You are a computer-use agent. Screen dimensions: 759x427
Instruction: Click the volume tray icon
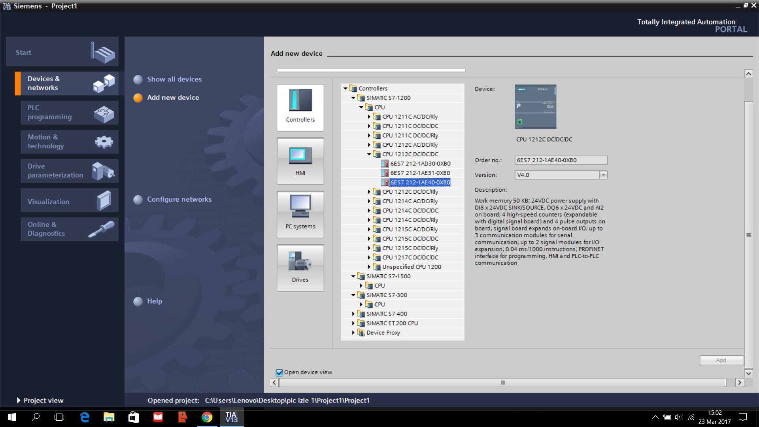pos(679,417)
